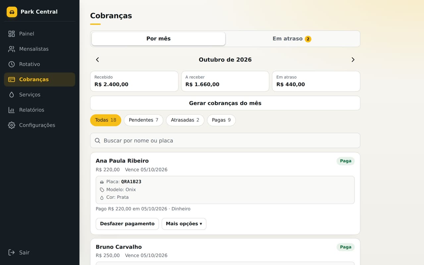Click the name Ana Paula Ribeiro

click(x=122, y=161)
